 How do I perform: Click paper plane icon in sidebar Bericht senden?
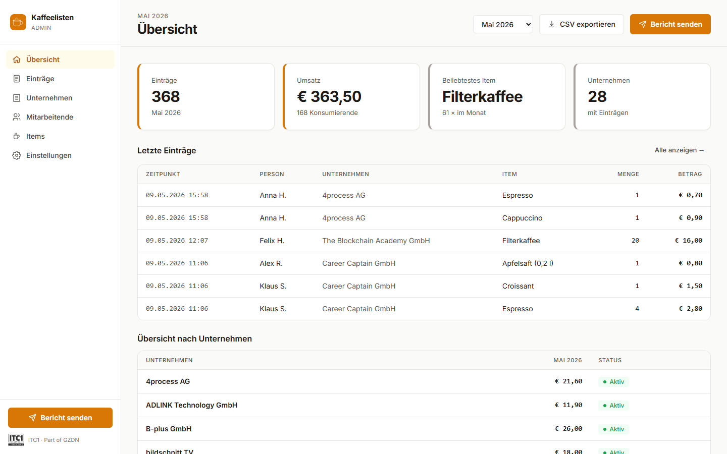(32, 418)
